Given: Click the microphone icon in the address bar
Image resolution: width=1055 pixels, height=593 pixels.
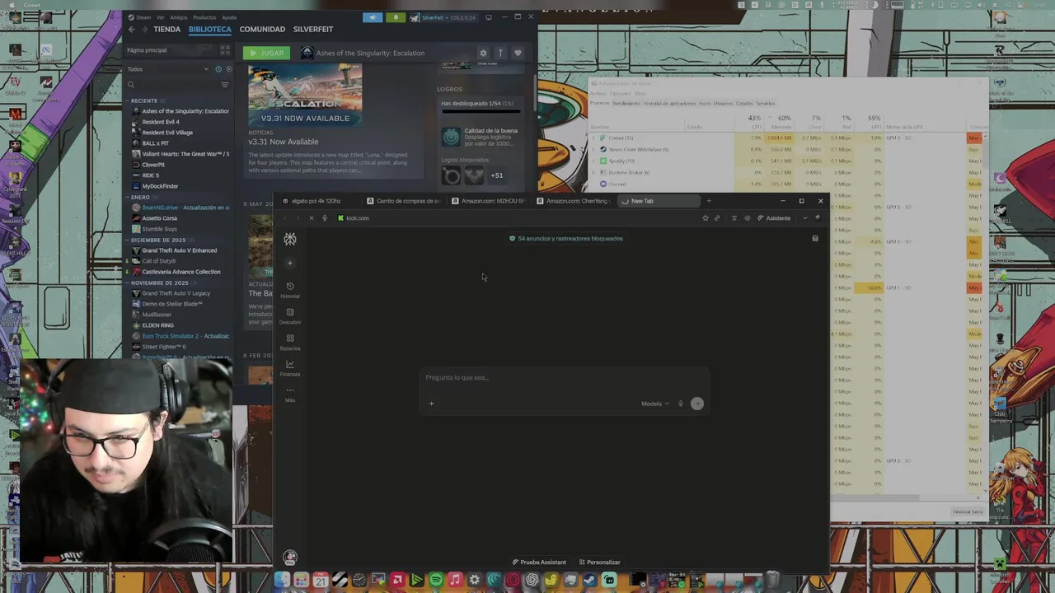Looking at the screenshot, I should click(325, 218).
